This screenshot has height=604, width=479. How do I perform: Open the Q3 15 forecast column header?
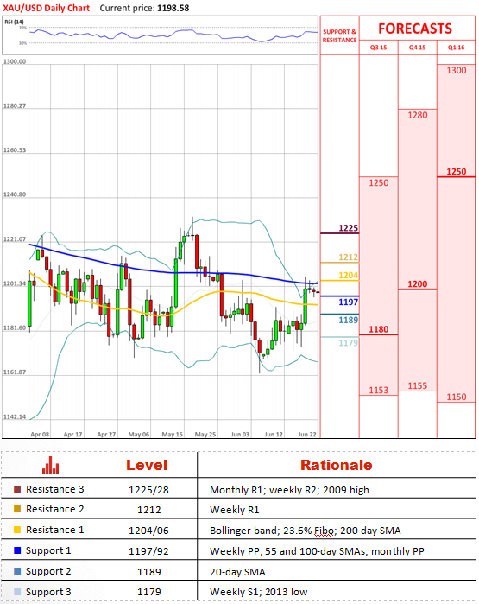pyautogui.click(x=379, y=48)
